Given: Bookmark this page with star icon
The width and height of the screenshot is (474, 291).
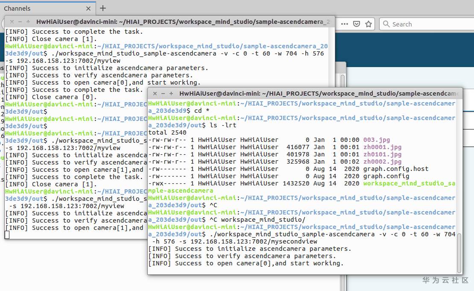Looking at the screenshot, I should (x=368, y=24).
